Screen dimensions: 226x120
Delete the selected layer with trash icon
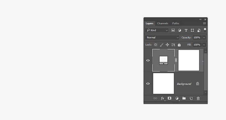coord(198,98)
